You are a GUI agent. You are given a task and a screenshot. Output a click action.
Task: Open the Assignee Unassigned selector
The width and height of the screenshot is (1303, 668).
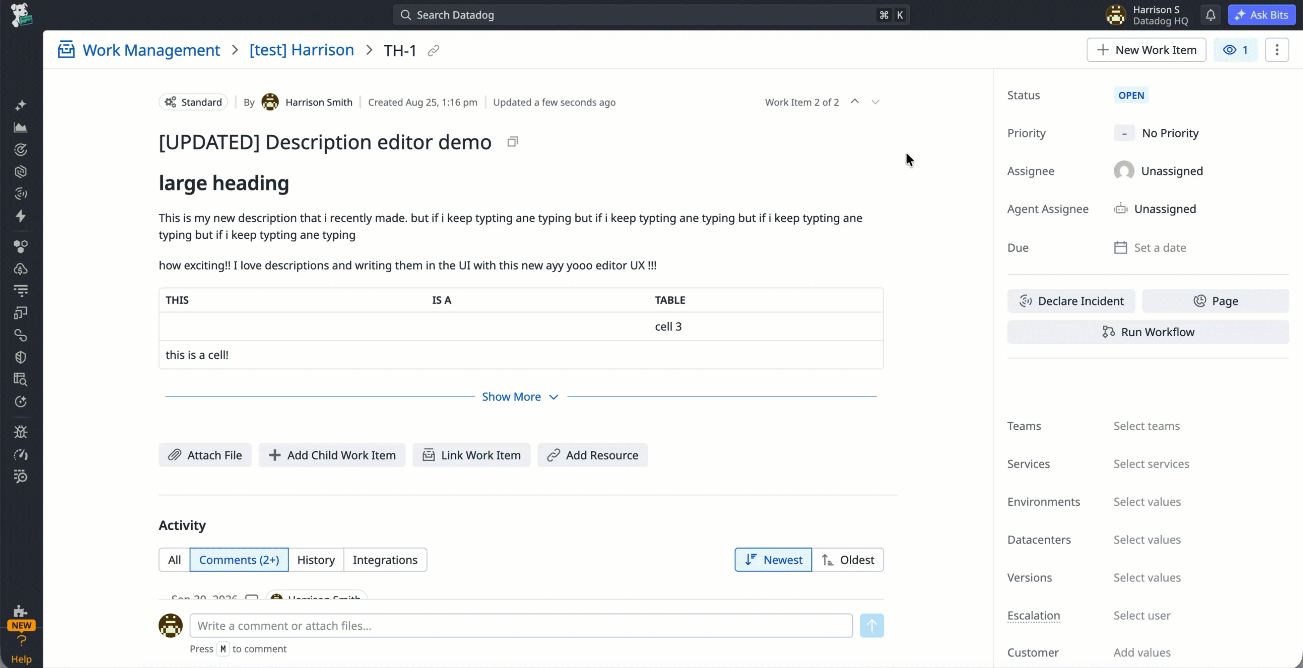tap(1158, 171)
